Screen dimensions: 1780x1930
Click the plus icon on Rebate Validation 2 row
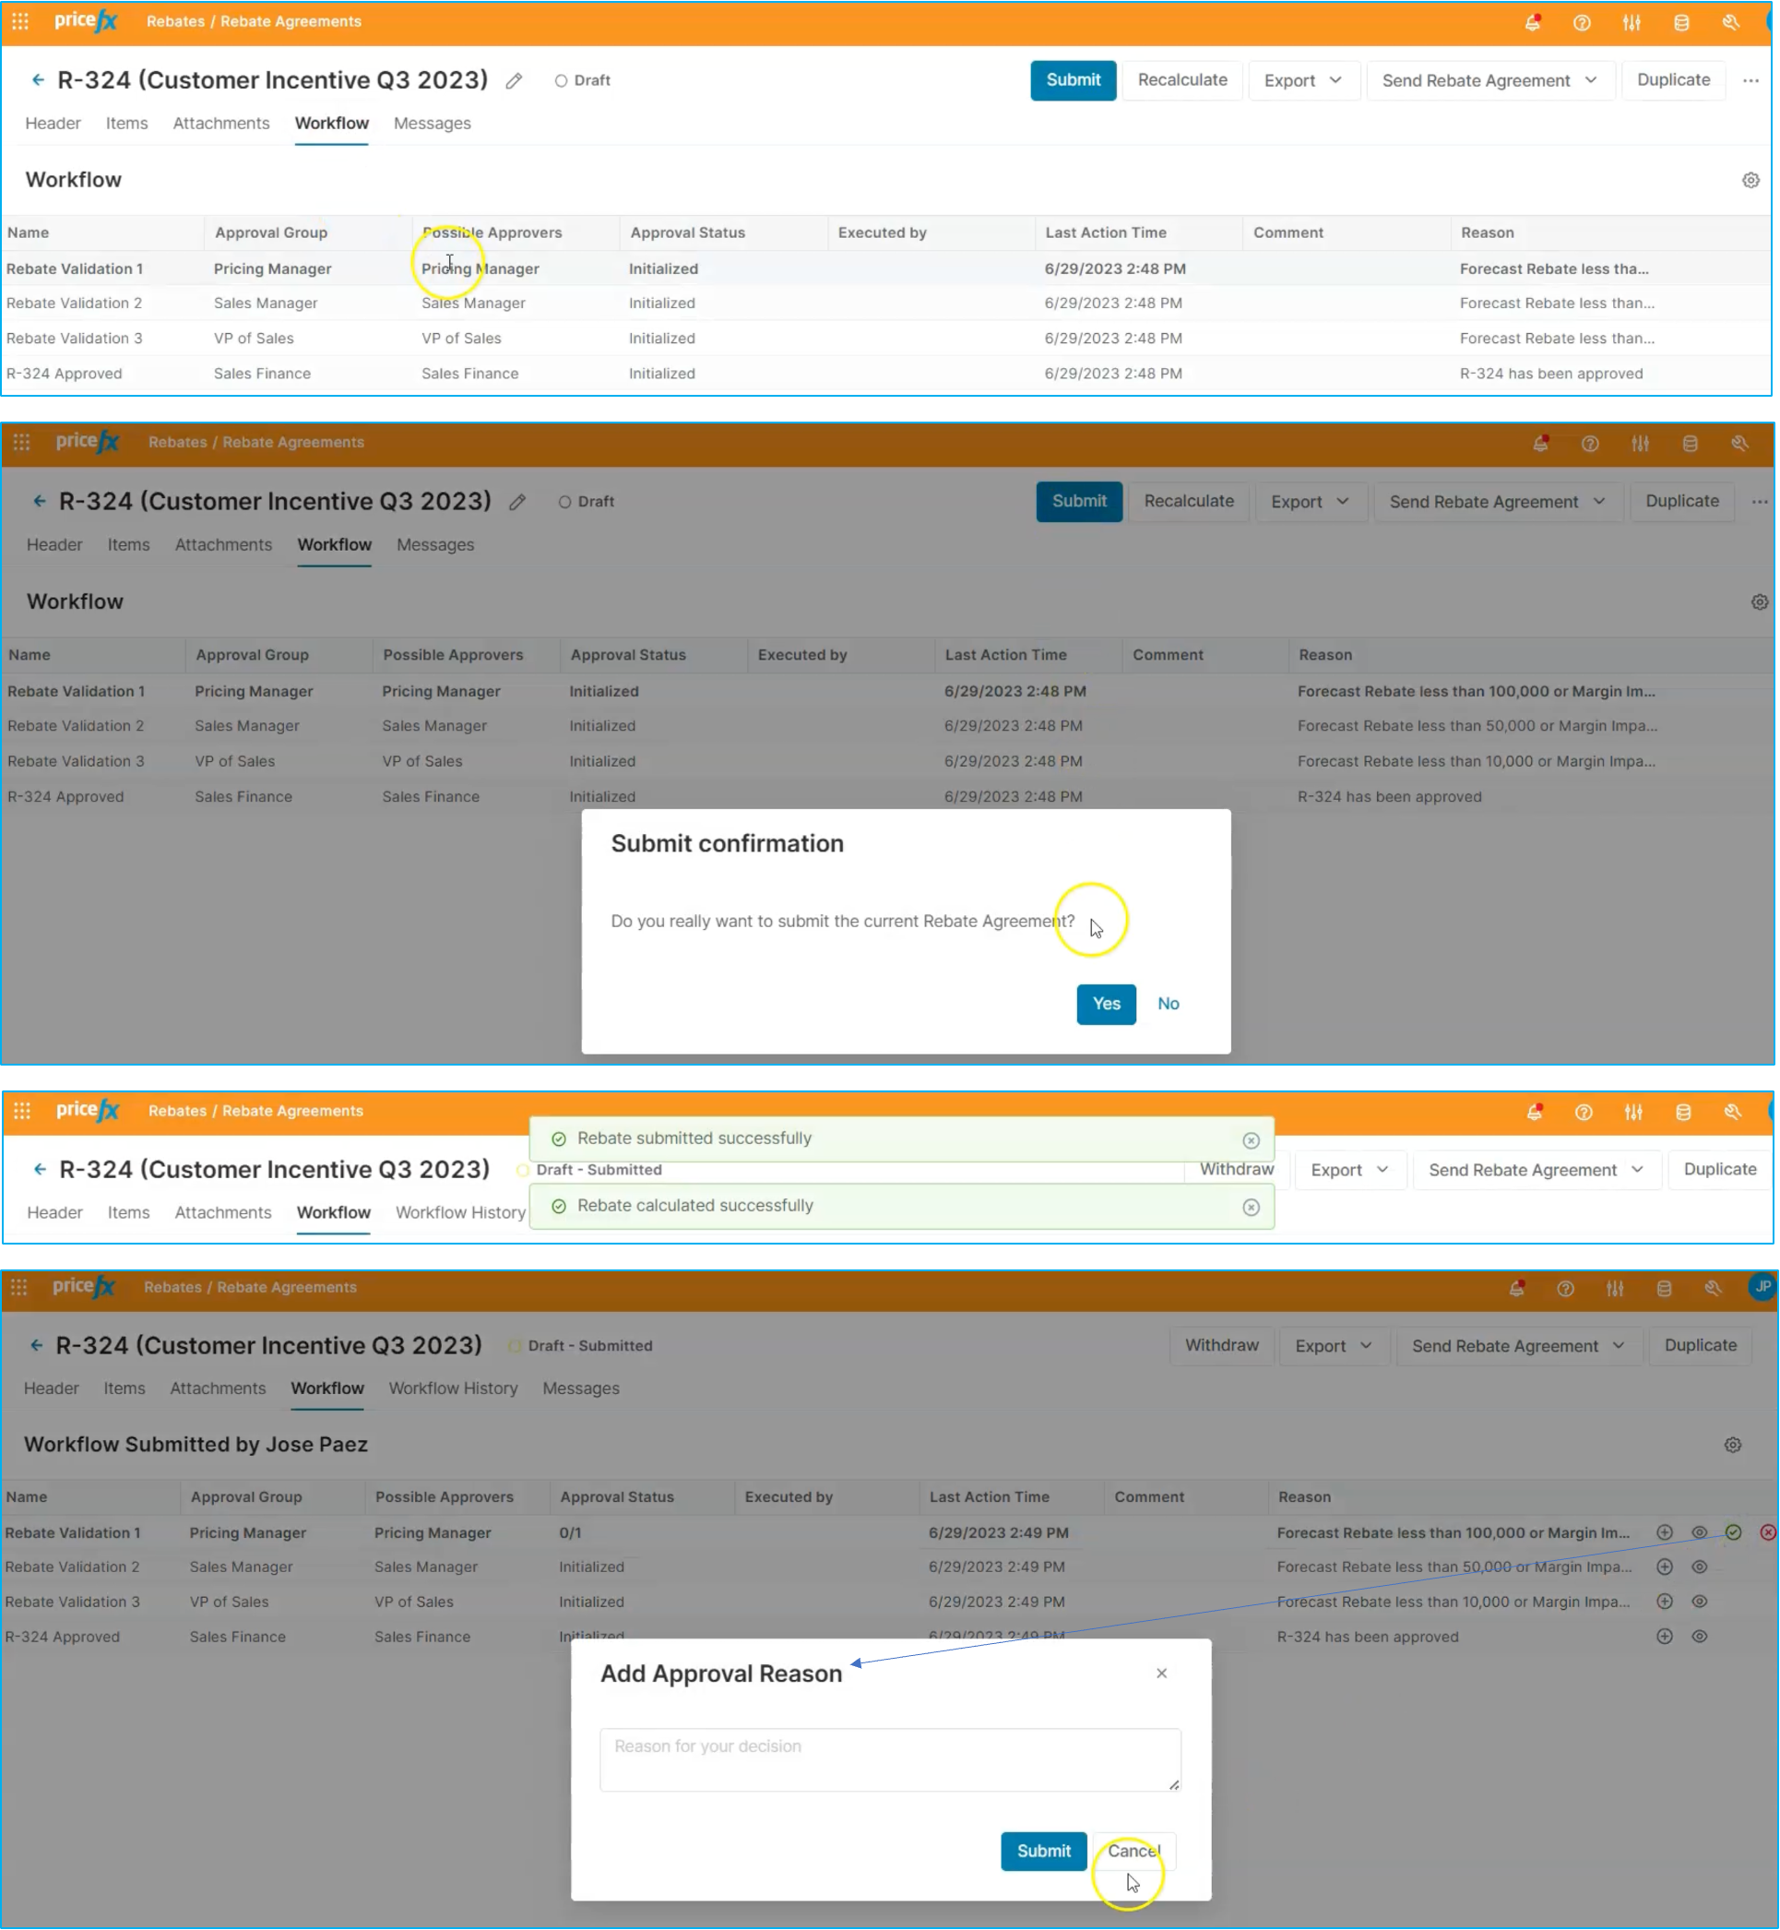(x=1665, y=1567)
